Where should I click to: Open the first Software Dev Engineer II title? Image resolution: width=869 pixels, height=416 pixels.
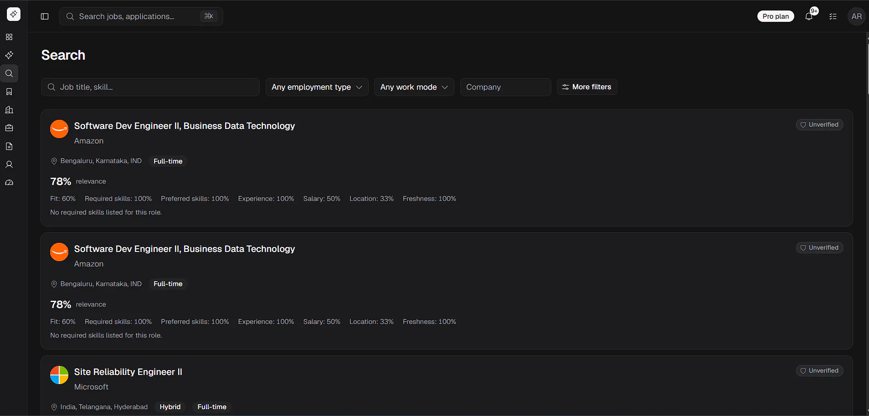point(185,126)
